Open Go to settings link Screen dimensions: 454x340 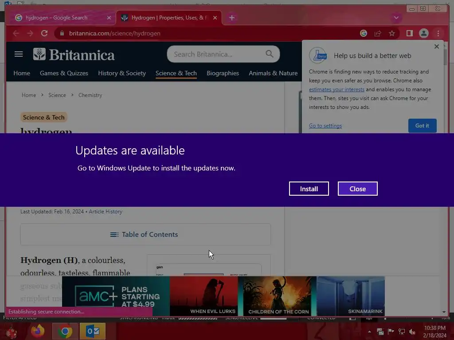click(x=325, y=126)
